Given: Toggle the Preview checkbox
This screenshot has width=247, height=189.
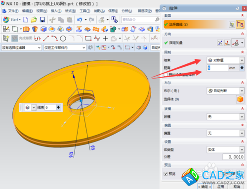Looking at the screenshot, I should [x=165, y=174].
